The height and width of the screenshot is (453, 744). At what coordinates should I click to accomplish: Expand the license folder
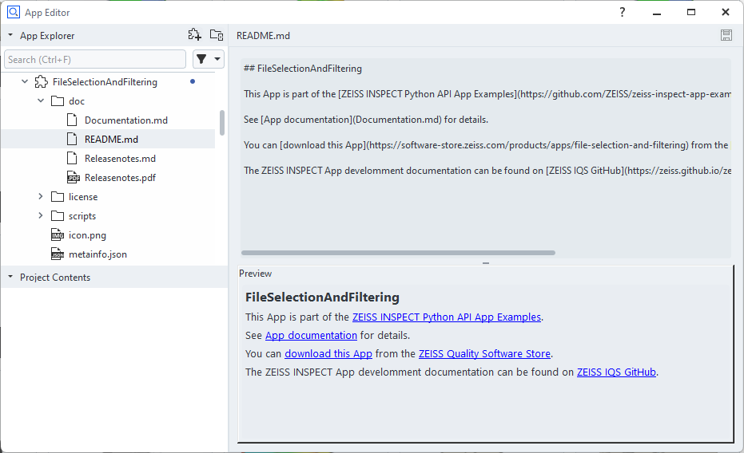point(41,197)
